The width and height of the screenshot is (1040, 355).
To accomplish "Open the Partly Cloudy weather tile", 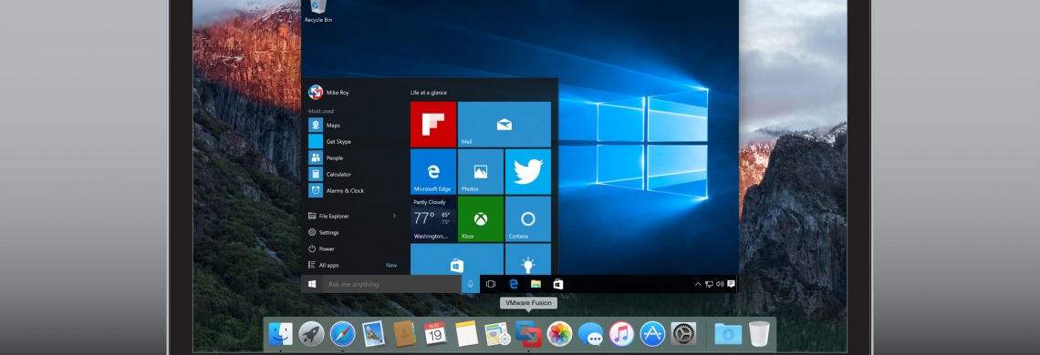I will pos(433,219).
